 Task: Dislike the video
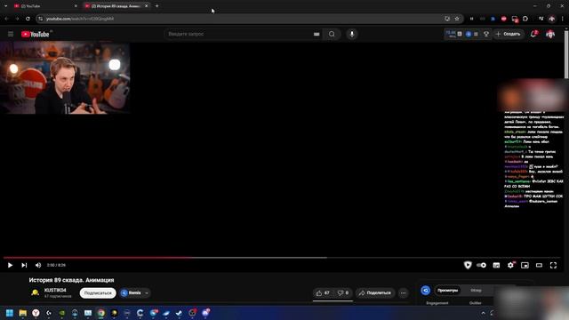tap(343, 292)
